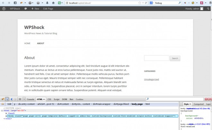The width and height of the screenshot is (212, 130).
Task: Collapse the html lang node in HTML tree
Action: 2,110
